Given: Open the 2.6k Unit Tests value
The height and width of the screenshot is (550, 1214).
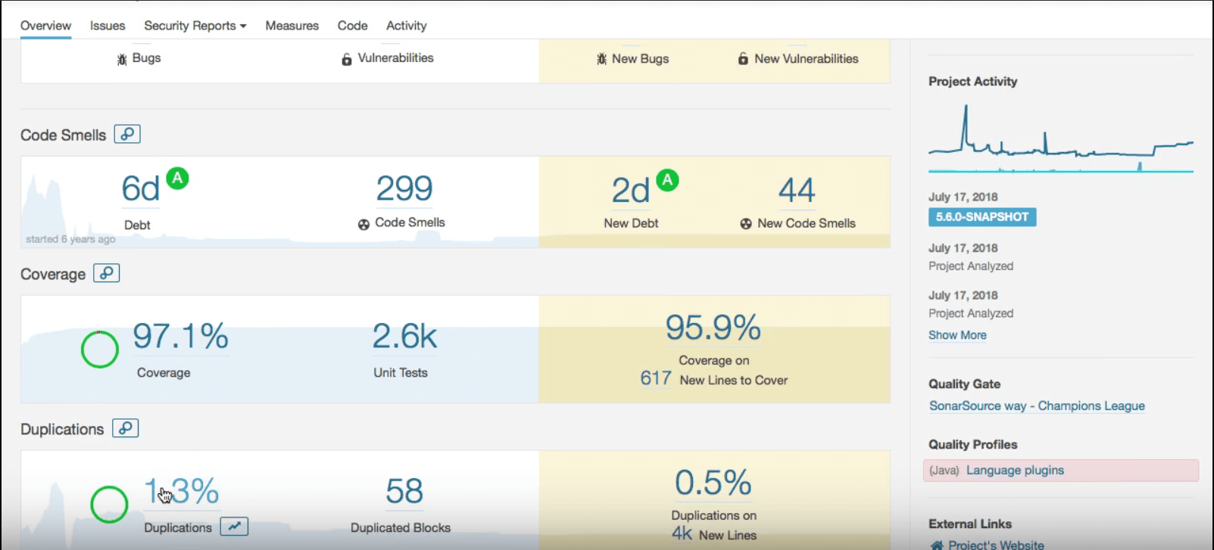Looking at the screenshot, I should click(404, 337).
